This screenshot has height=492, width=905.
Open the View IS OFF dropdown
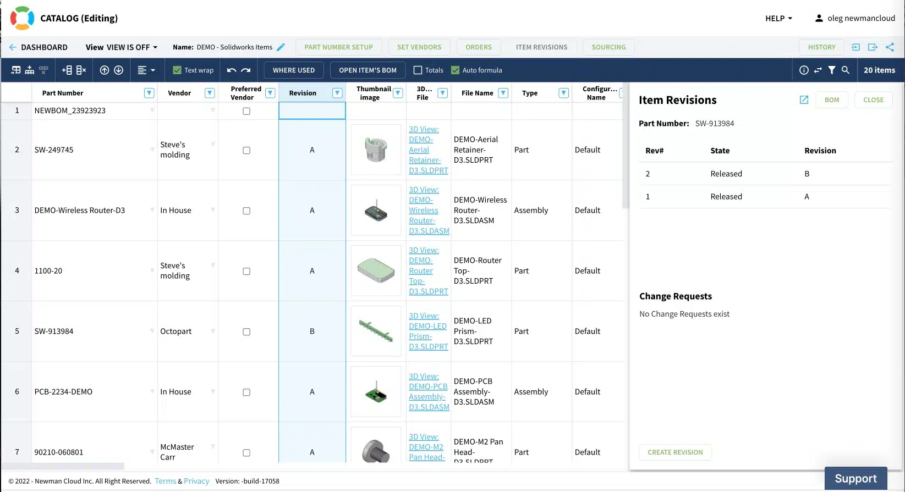pyautogui.click(x=122, y=47)
